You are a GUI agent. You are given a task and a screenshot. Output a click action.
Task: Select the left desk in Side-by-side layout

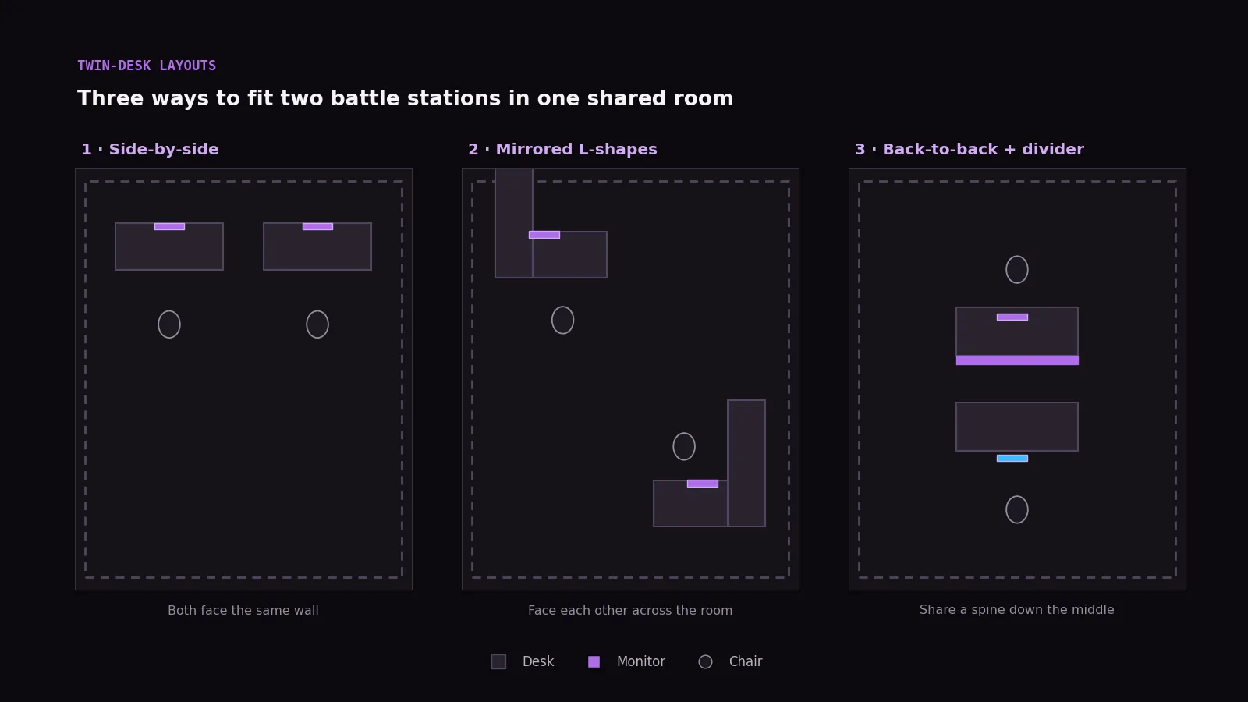[169, 246]
